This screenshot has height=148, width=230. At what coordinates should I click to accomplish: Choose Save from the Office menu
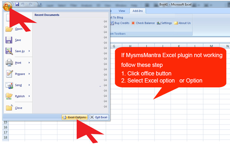click(x=18, y=40)
